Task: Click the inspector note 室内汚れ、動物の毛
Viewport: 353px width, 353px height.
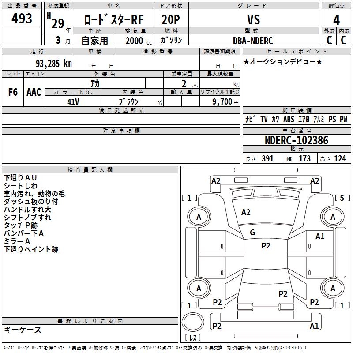Action: (34, 193)
